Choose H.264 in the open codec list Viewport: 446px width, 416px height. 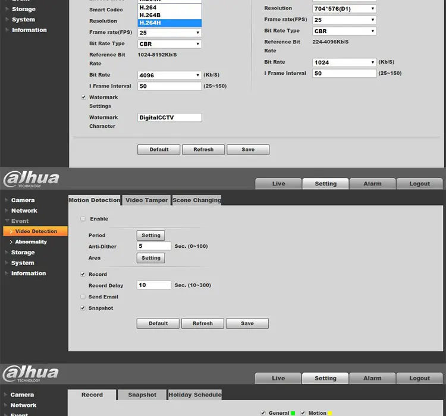(x=169, y=8)
